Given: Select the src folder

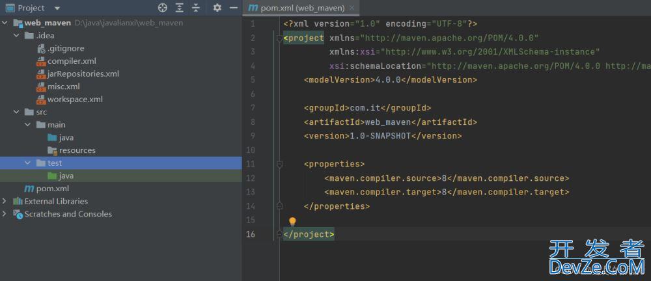Looking at the screenshot, I should click(x=42, y=112).
